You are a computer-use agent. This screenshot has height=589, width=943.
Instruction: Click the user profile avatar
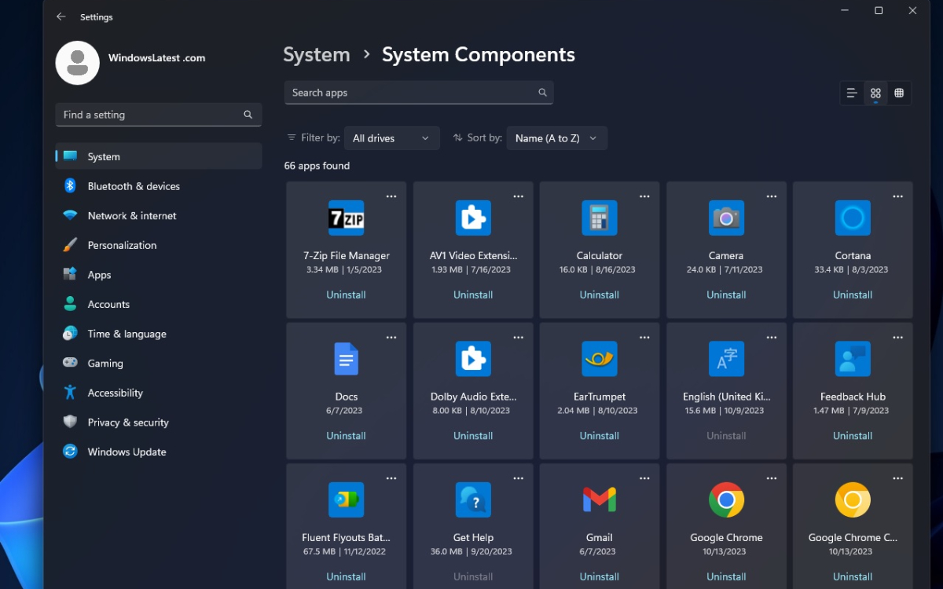click(77, 63)
